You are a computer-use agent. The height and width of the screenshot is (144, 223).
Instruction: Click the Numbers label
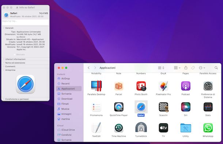141,73
